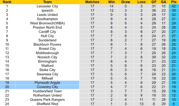Viewport: 179px width, 106px height.
Task: Click the GF column header
Action: coord(153,2)
